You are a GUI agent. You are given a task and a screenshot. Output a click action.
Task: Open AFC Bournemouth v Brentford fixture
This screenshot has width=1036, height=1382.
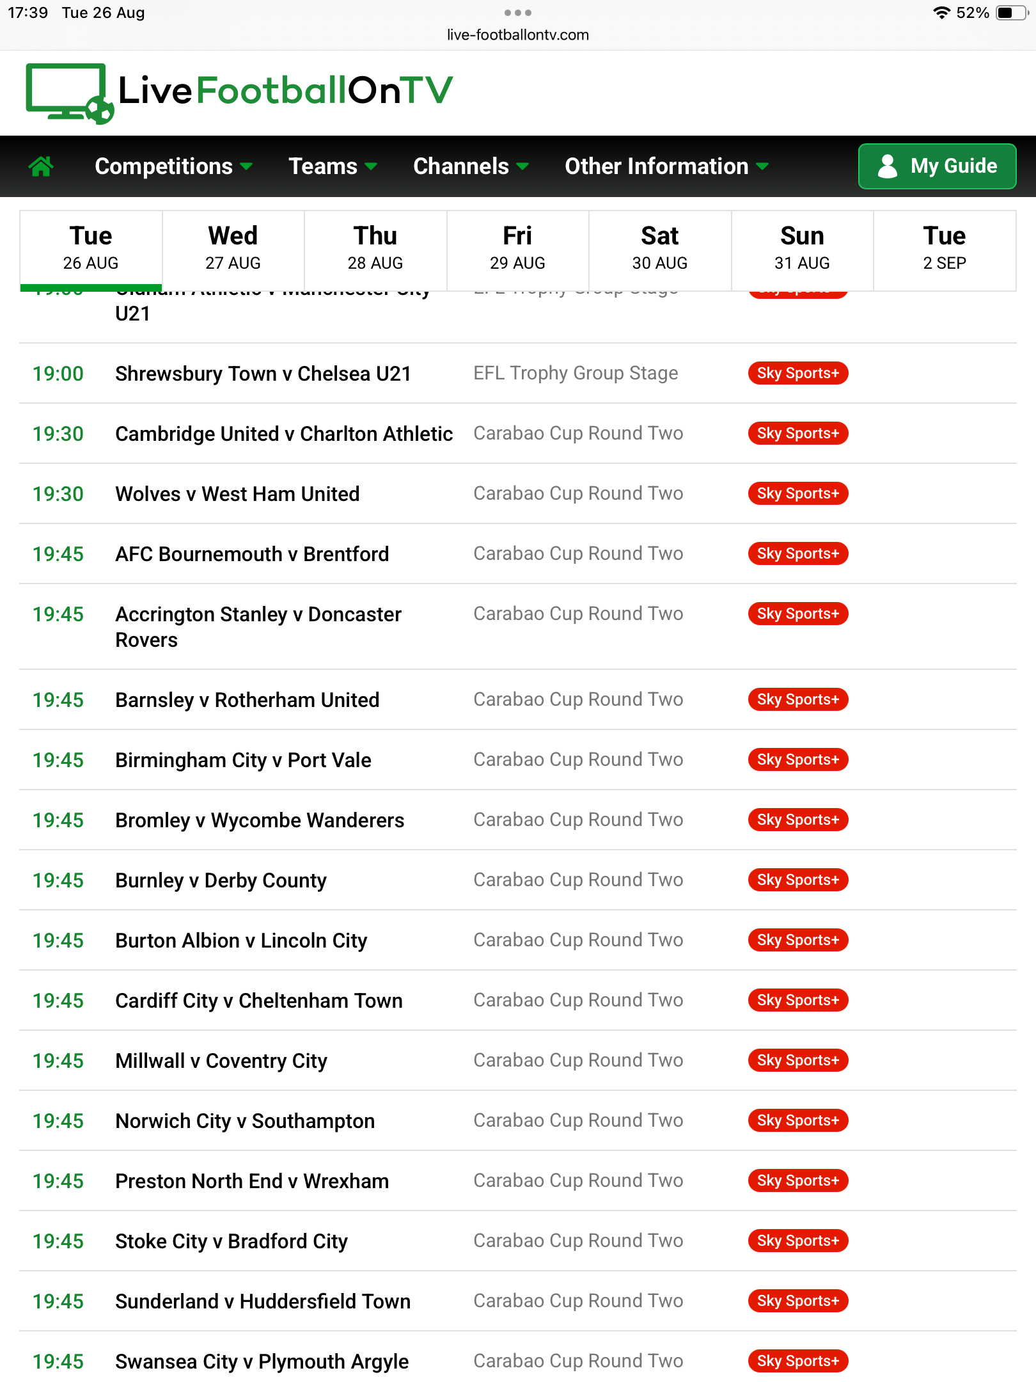coord(252,554)
